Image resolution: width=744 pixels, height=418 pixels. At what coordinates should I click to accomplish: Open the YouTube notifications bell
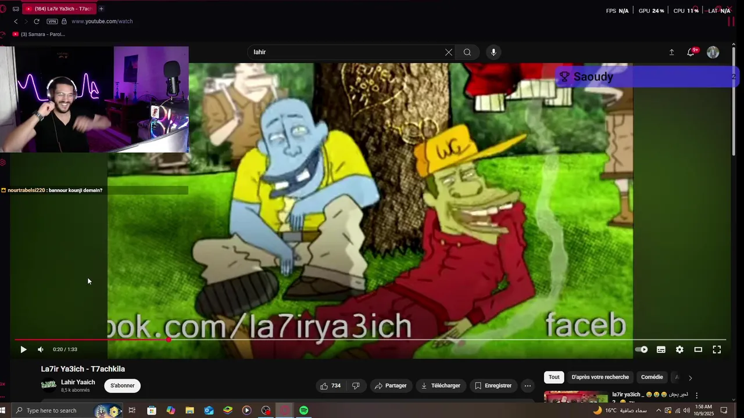(691, 52)
